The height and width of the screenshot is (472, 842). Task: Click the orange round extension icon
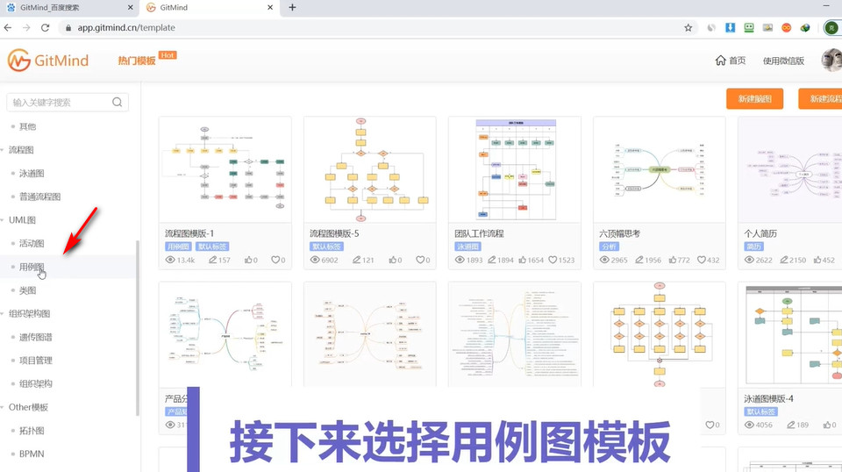[x=786, y=27]
